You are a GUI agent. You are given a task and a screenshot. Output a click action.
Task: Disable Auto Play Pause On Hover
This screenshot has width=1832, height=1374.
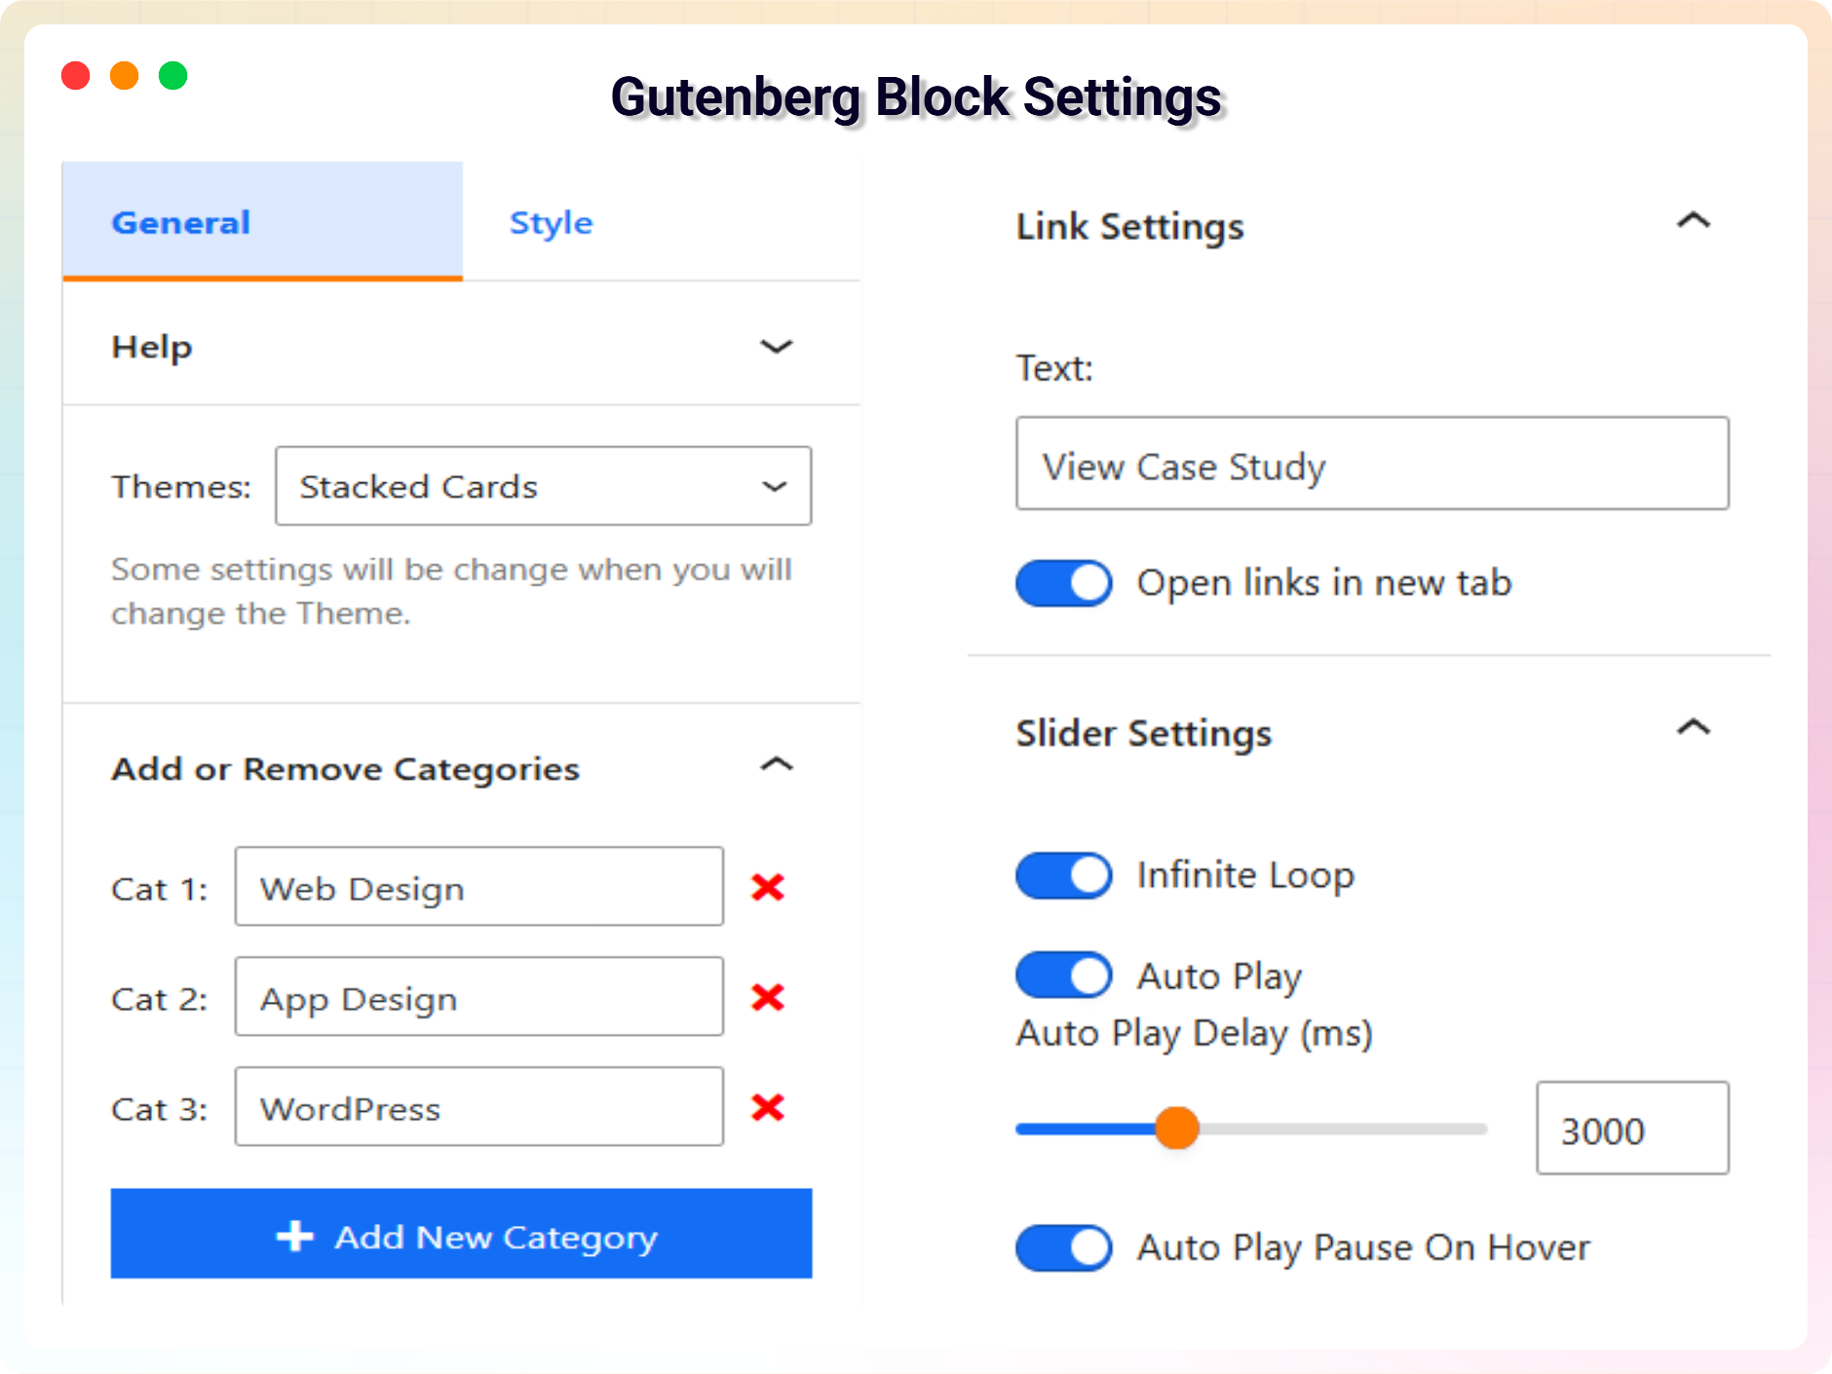point(1064,1248)
